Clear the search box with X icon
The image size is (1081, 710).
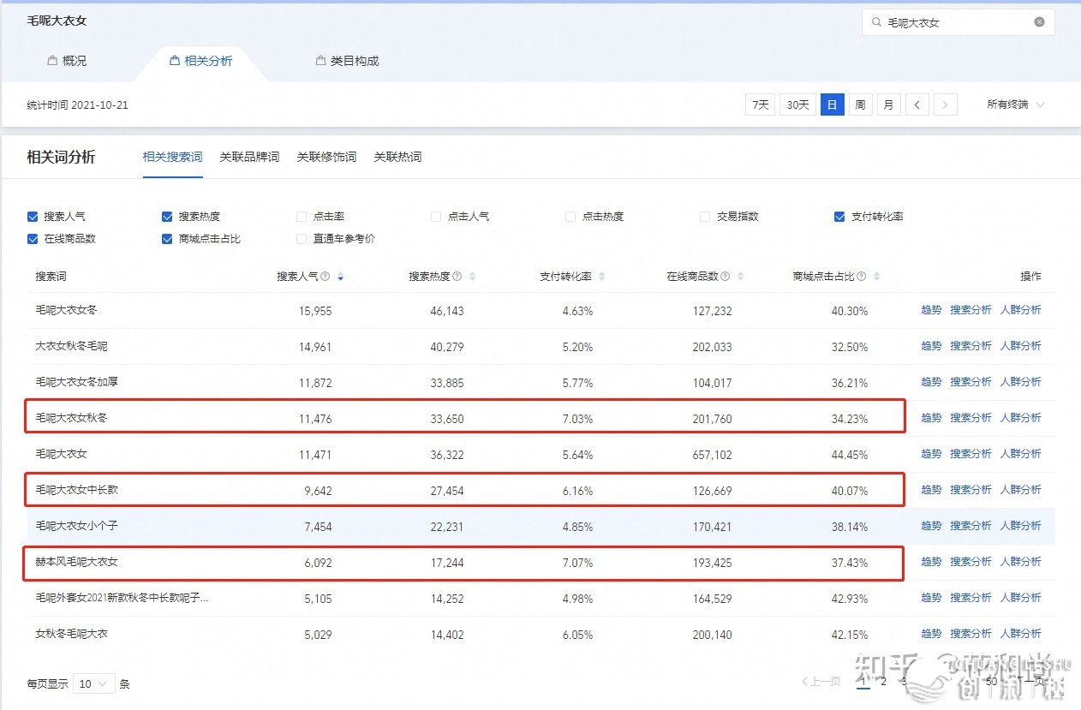1039,22
